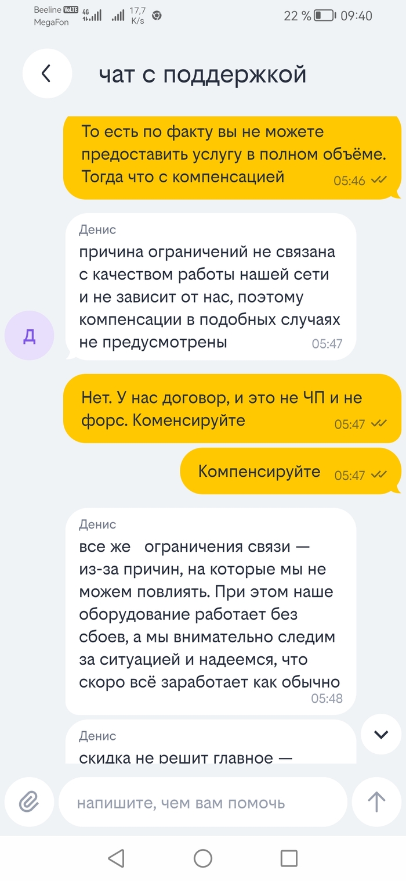
Task: Tap the Денис sender name in the 05:48 message
Action: pos(97,524)
